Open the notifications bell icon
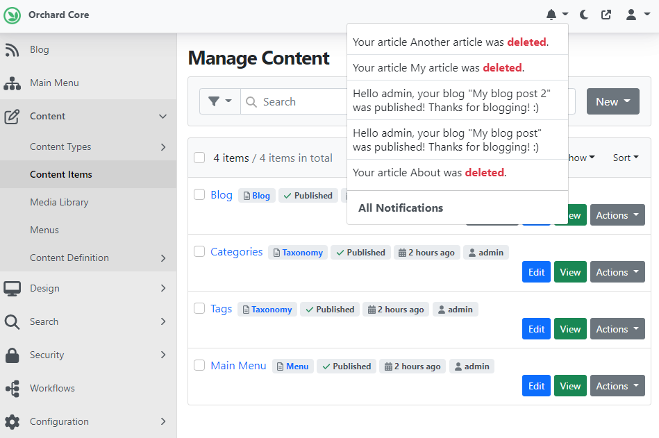659x438 pixels. point(551,15)
